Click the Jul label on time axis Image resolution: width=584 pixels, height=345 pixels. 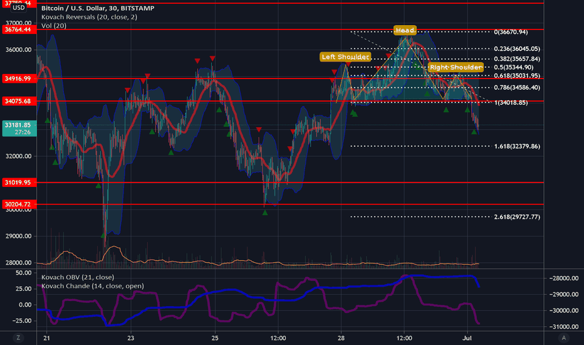click(x=467, y=338)
